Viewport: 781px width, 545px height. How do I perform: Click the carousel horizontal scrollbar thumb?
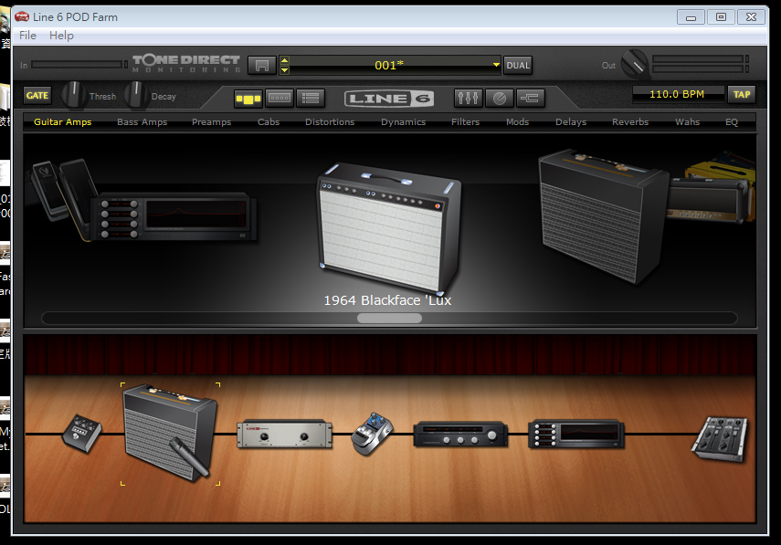point(389,318)
